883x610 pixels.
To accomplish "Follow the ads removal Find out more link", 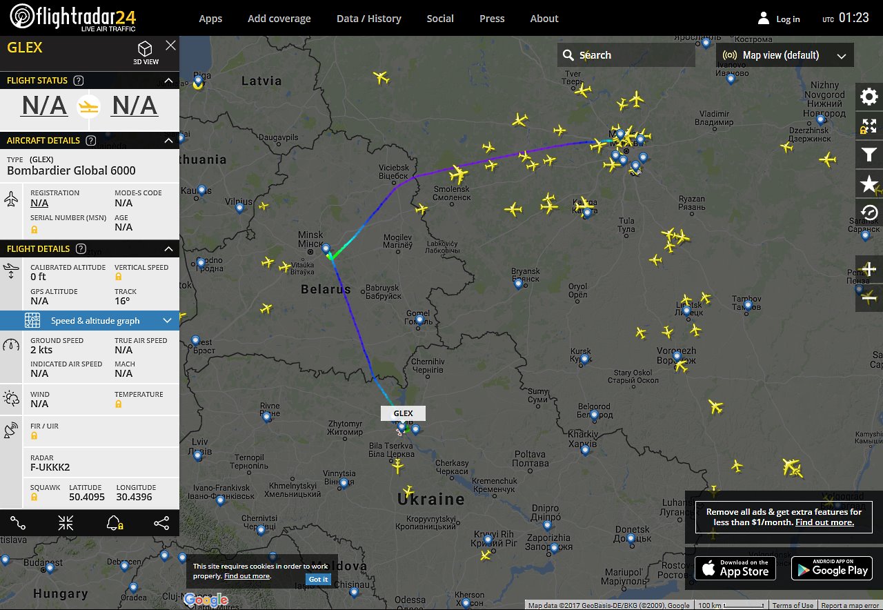I will 824,522.
